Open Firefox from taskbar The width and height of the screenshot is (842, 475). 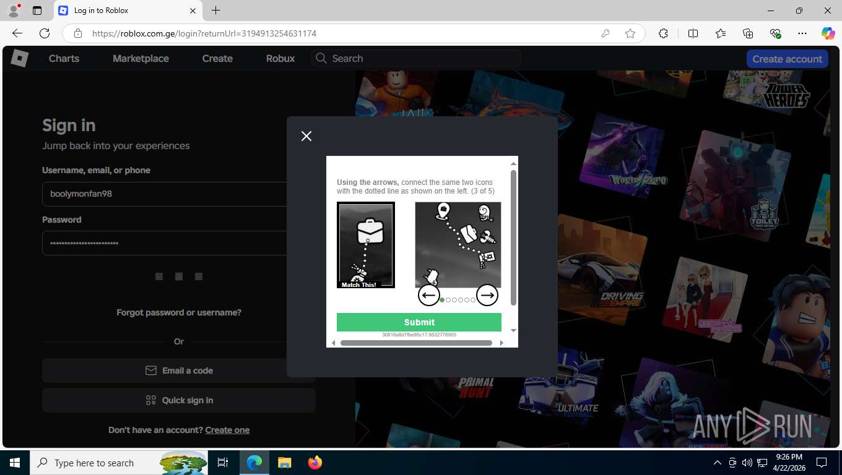click(x=315, y=463)
